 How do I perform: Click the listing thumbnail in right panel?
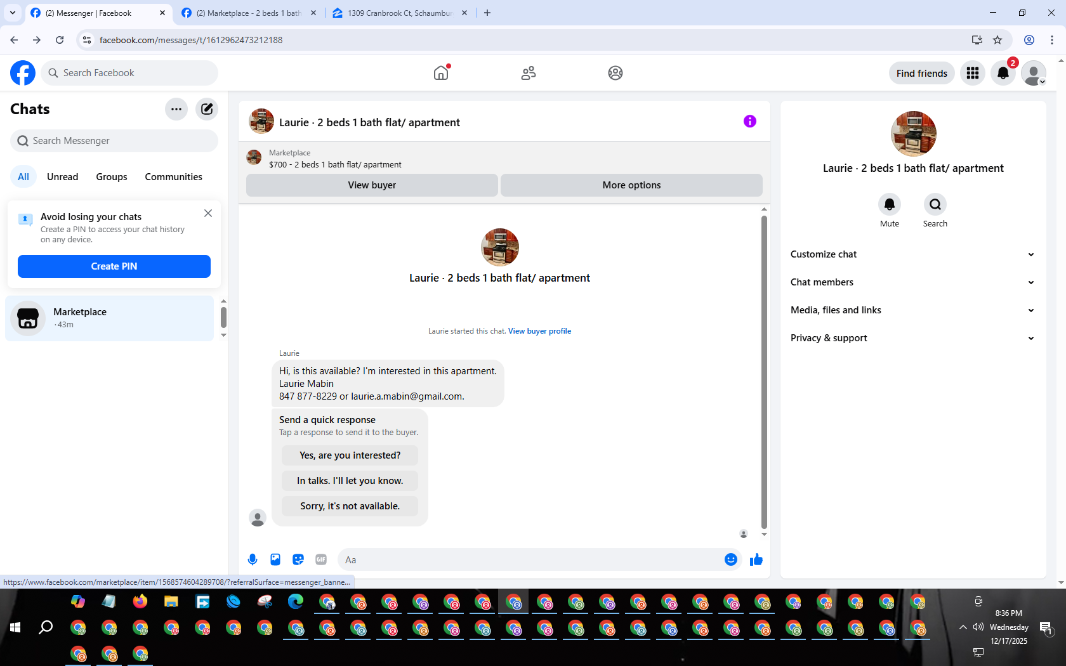[914, 134]
